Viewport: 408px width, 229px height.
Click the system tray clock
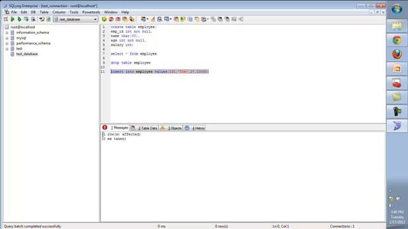[x=397, y=217]
